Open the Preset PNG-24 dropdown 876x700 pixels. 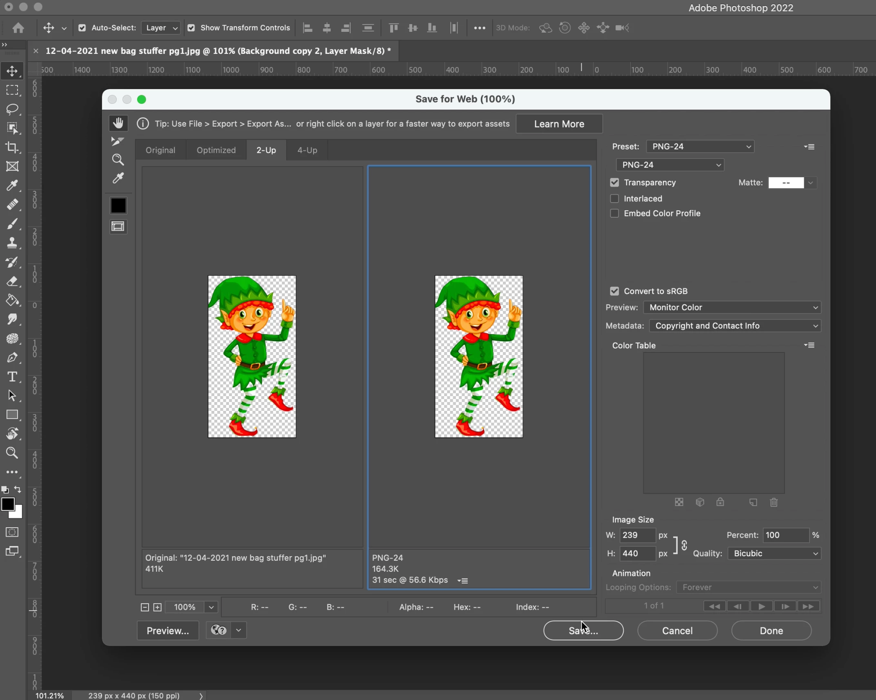[700, 147]
